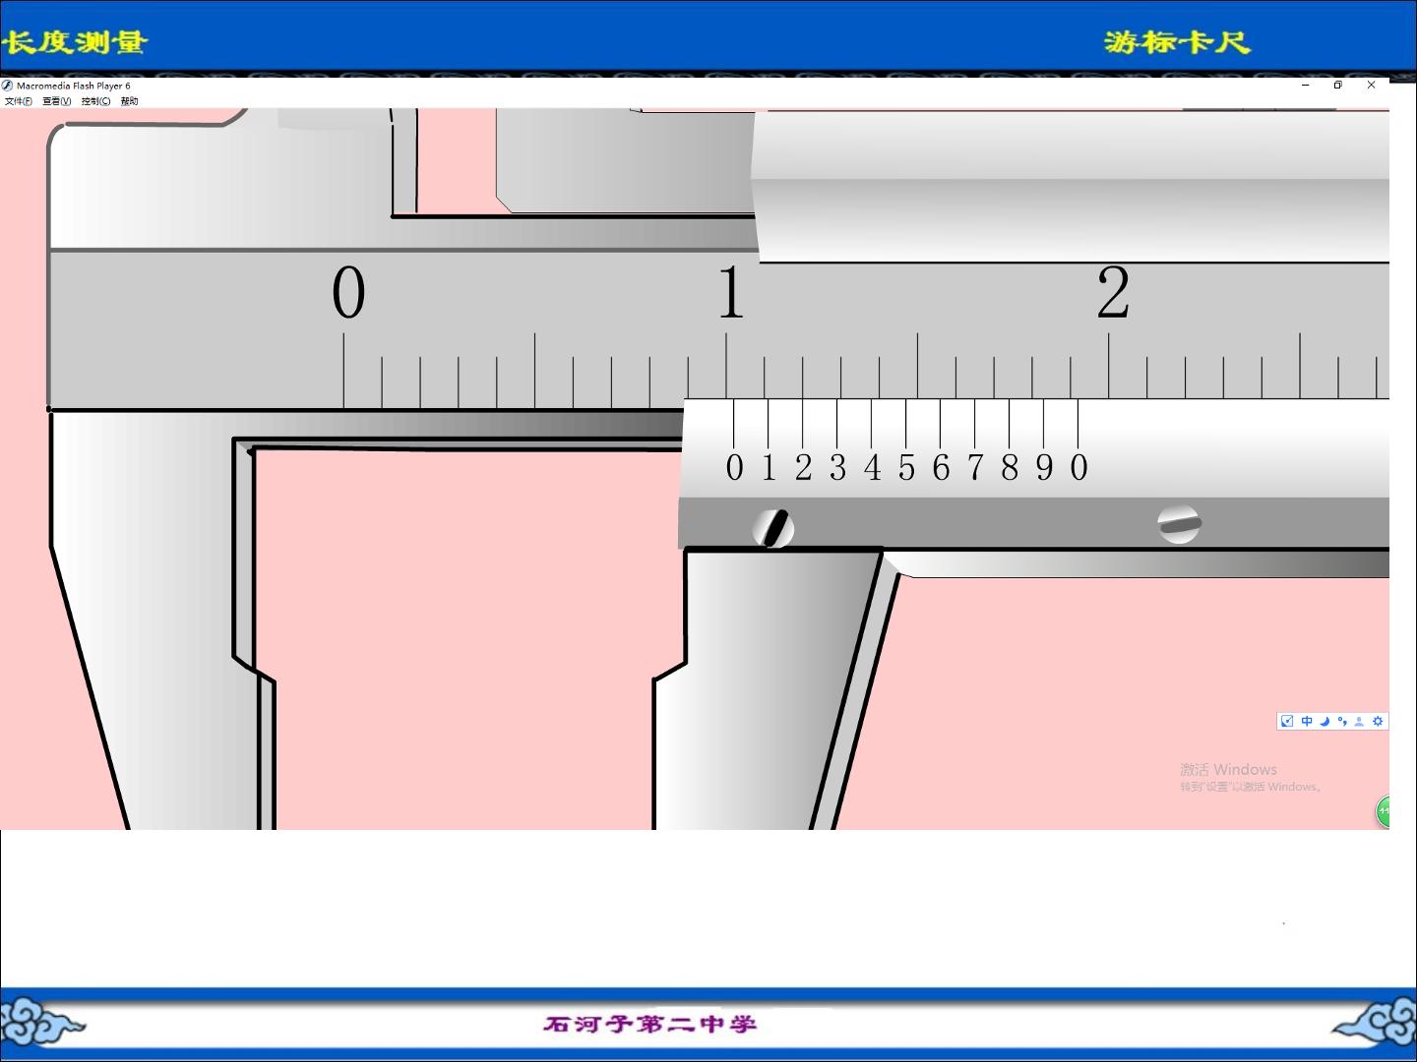Click the IME user account icon
Viewport: 1417px width, 1062px height.
pyautogui.click(x=1359, y=721)
